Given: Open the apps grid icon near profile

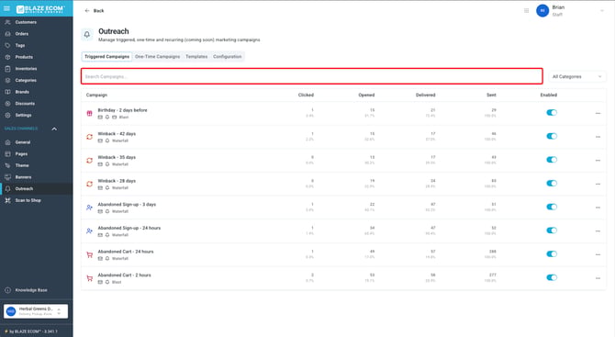Looking at the screenshot, I should point(526,11).
